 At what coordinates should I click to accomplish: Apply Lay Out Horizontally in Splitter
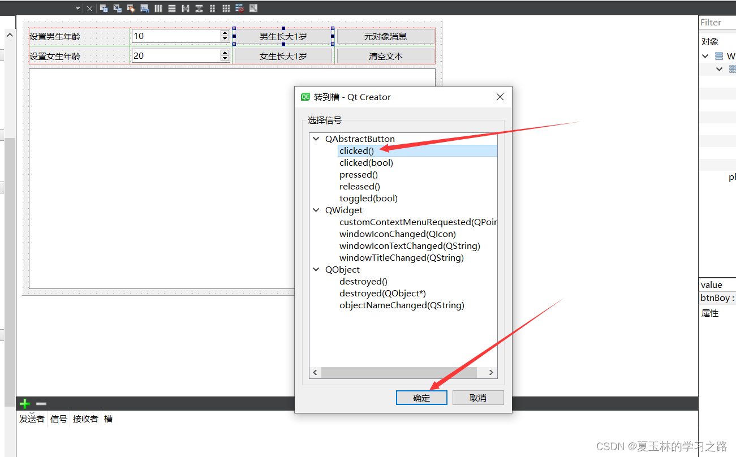pyautogui.click(x=186, y=8)
